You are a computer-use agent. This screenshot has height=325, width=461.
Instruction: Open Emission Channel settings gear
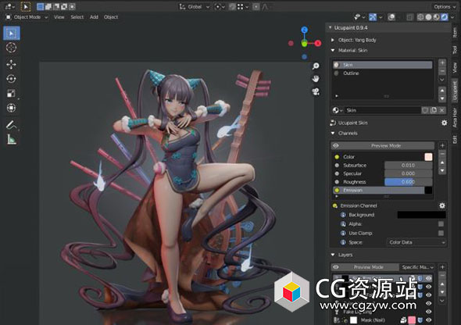(442, 205)
